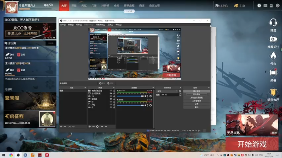Decrease transition duration with down arrow
This screenshot has width=282, height=158.
pos(180,96)
